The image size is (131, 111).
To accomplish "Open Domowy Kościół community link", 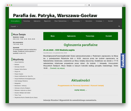I will tap(19, 67).
